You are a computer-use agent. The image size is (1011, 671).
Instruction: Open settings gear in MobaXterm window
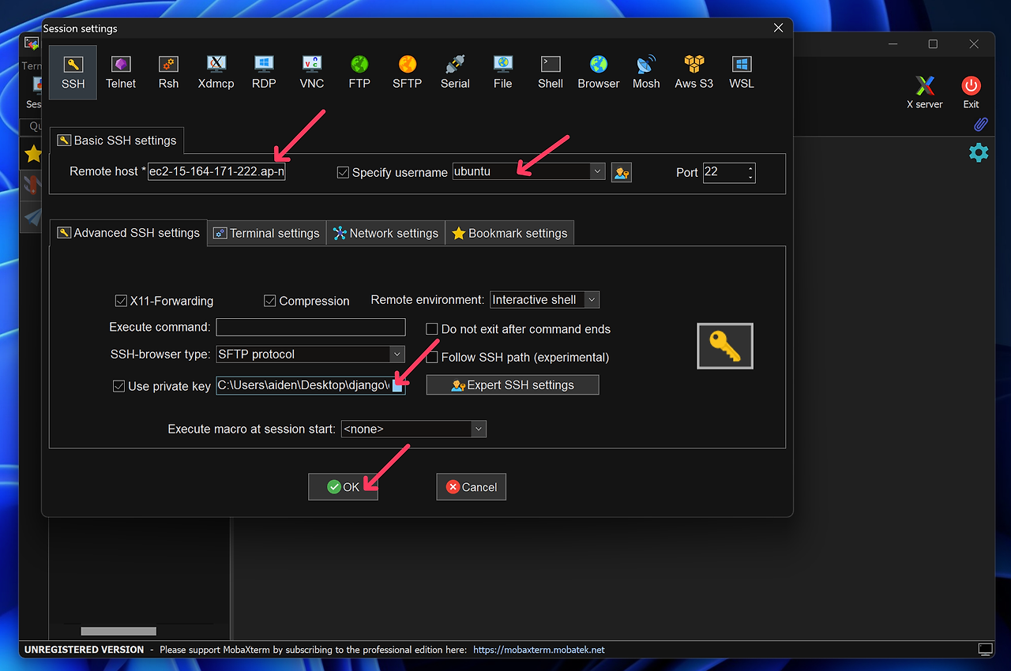point(979,152)
